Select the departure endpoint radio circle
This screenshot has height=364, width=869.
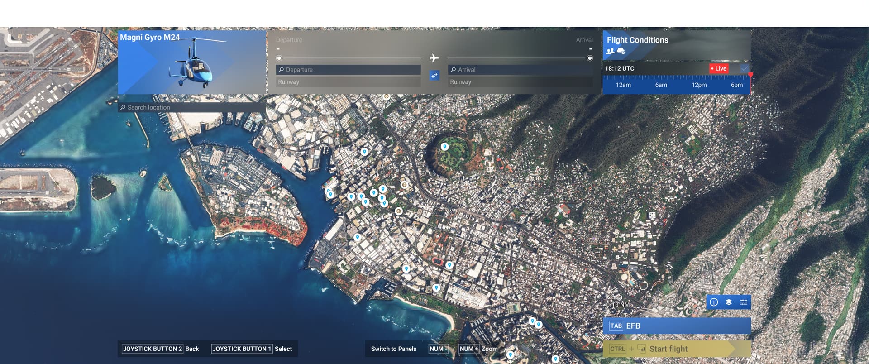[279, 58]
